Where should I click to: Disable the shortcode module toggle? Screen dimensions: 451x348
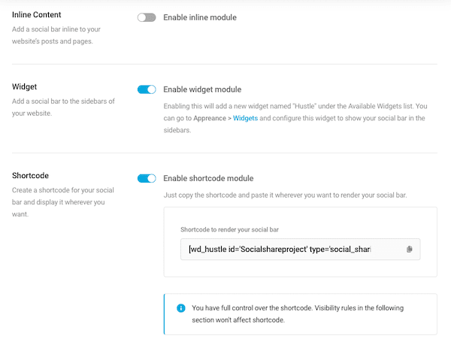(x=147, y=178)
